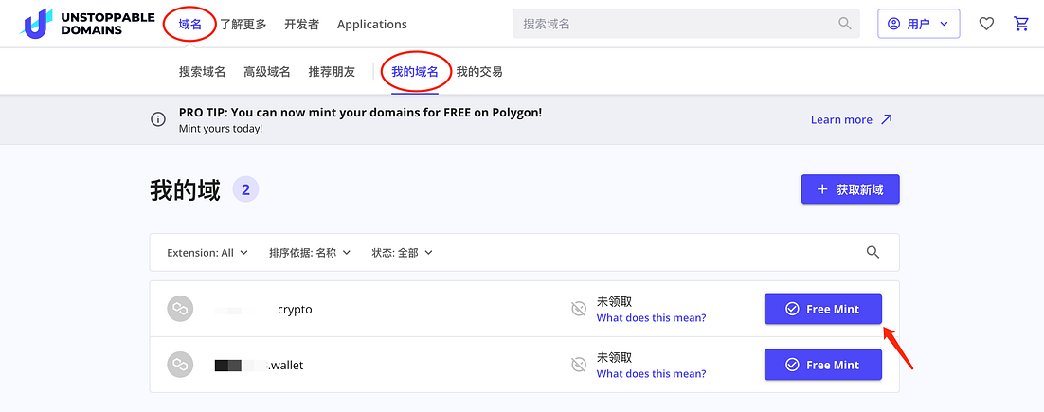
Task: Click unclaimed status icon in .wallet row
Action: 579,365
